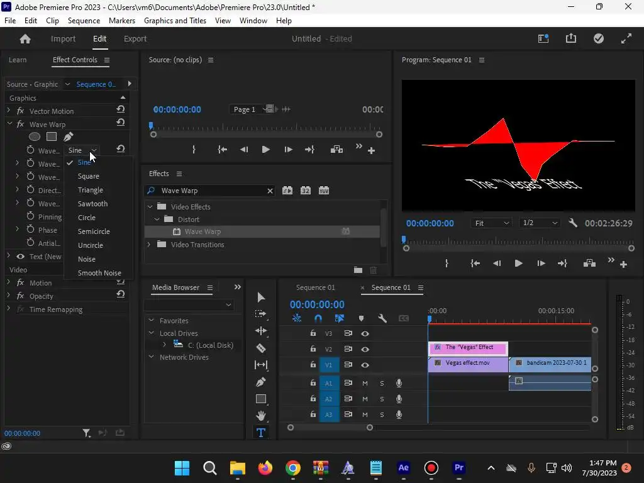Click the Source monitor playhead
This screenshot has height=483, width=644.
151,125
